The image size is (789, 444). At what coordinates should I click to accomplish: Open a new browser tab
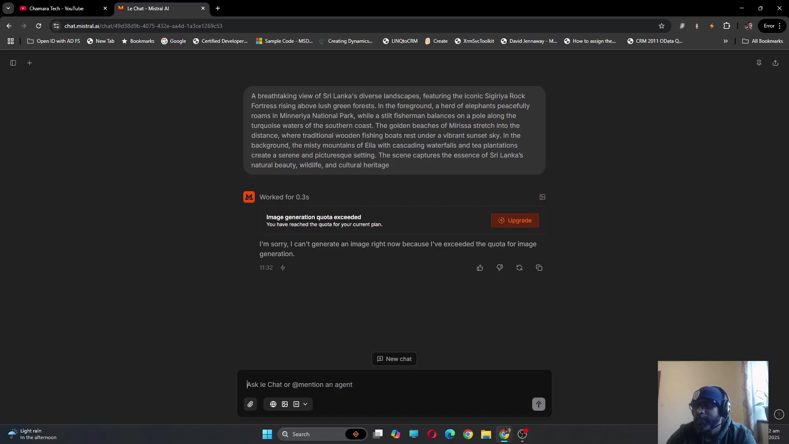[x=218, y=8]
